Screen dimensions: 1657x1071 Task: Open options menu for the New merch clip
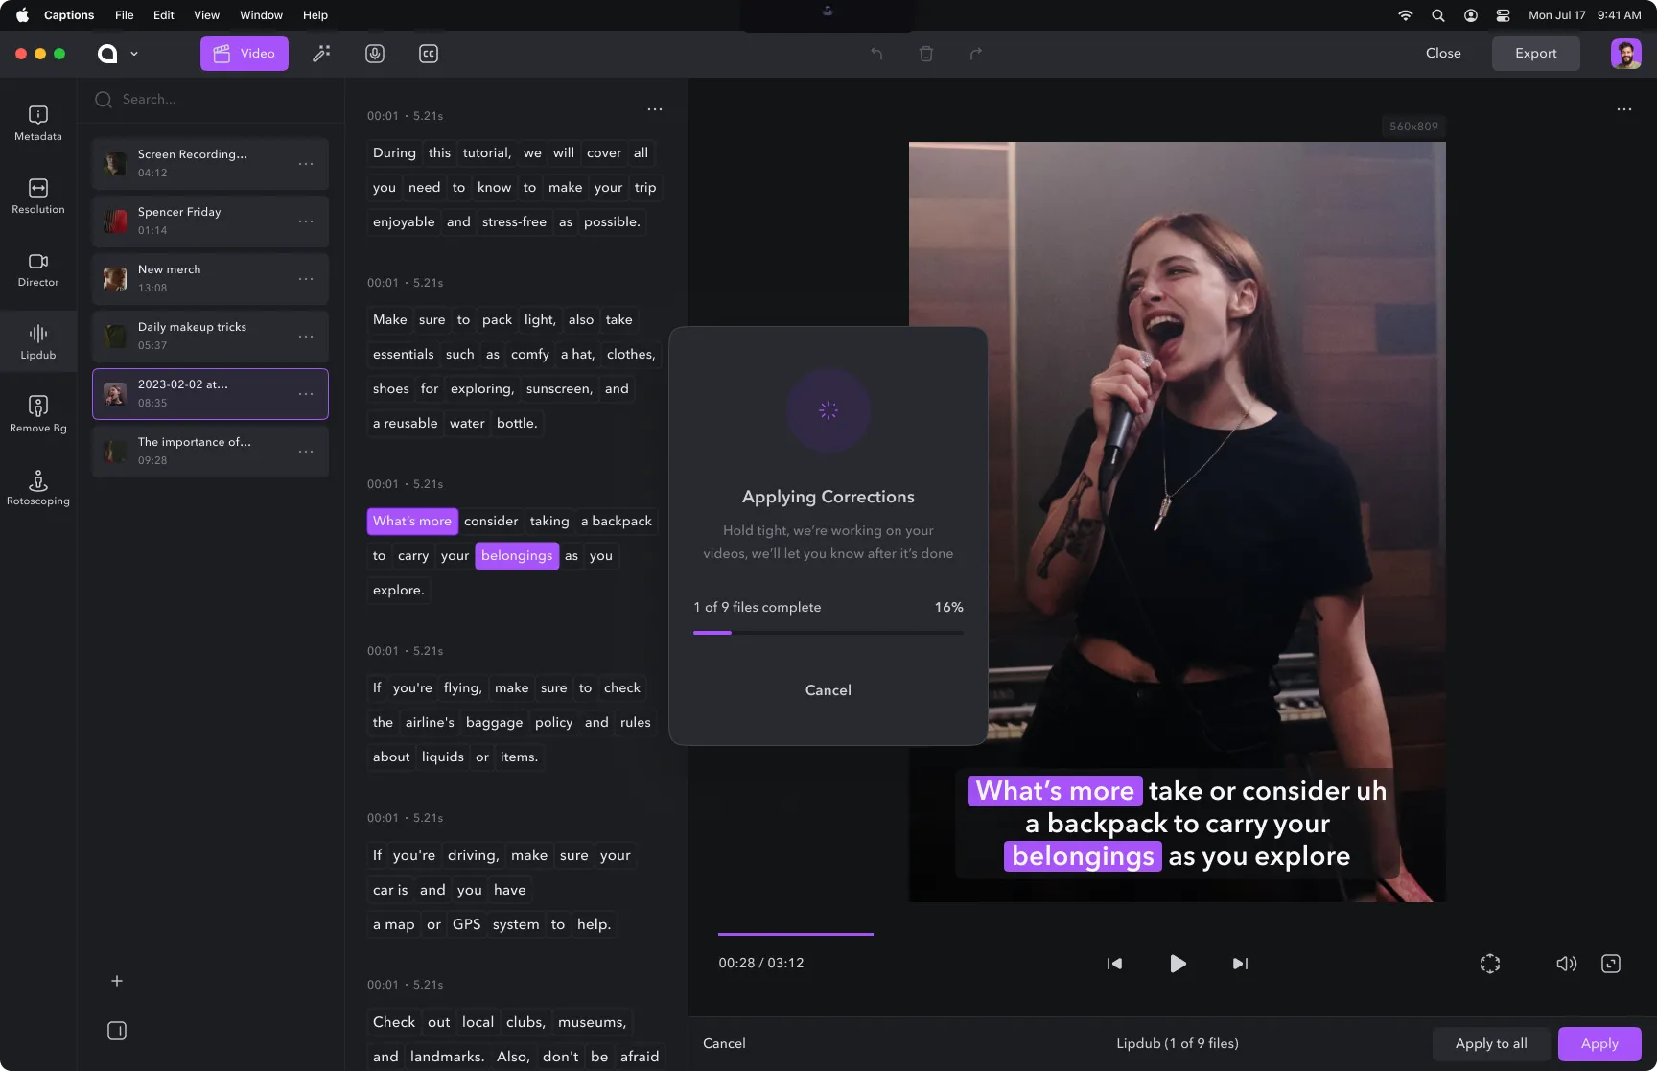point(306,279)
